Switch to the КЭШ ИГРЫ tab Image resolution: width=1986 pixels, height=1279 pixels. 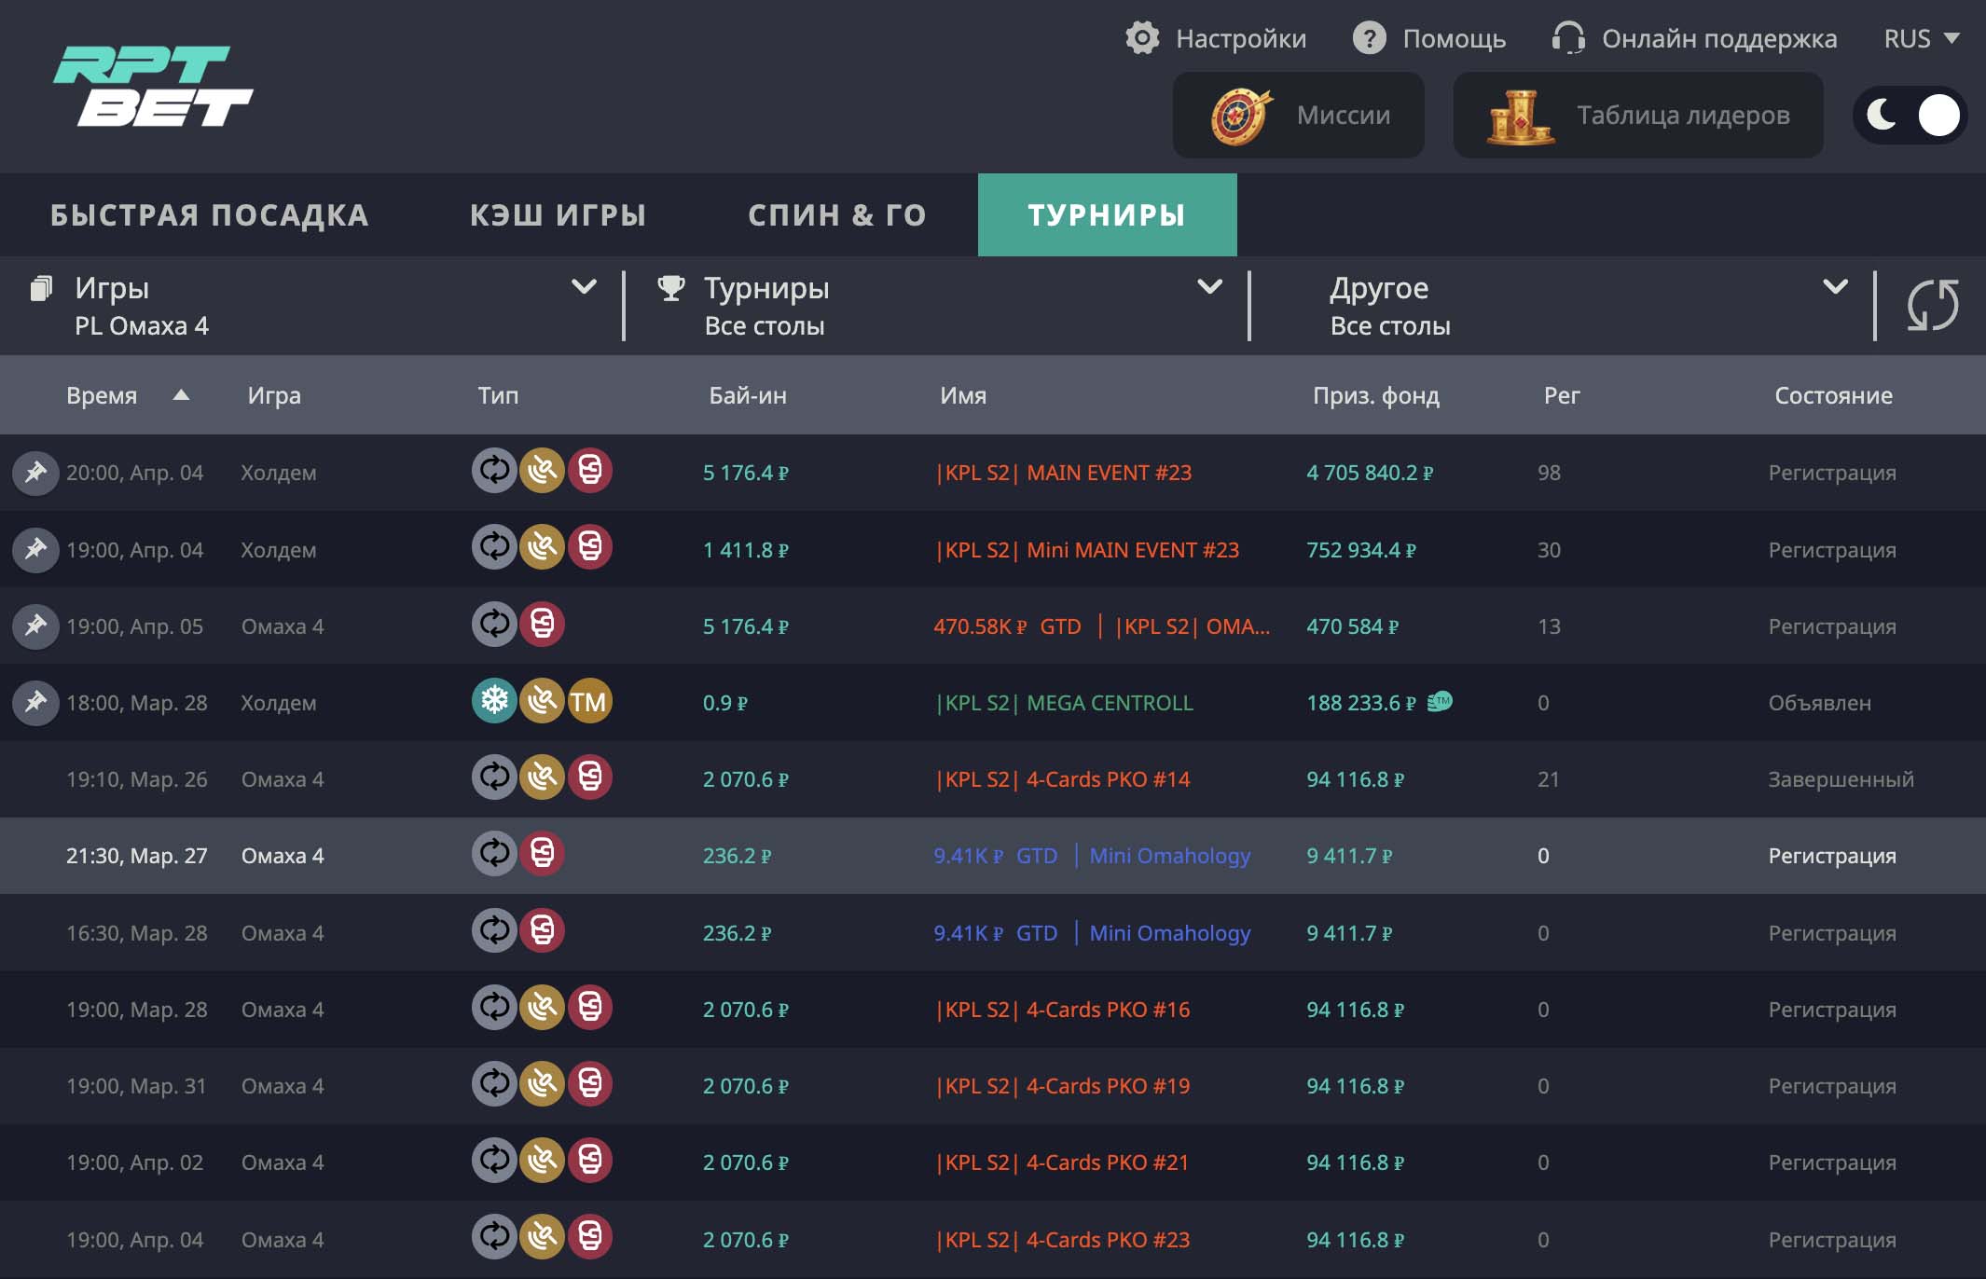pos(558,215)
